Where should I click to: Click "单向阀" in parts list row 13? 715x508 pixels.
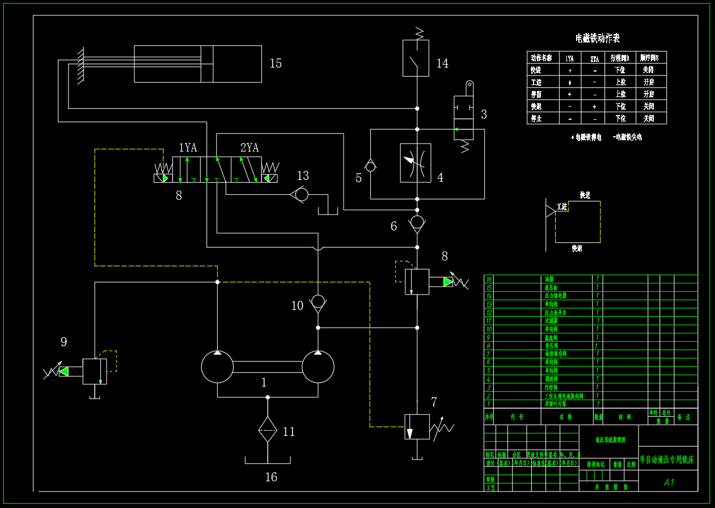pyautogui.click(x=552, y=304)
